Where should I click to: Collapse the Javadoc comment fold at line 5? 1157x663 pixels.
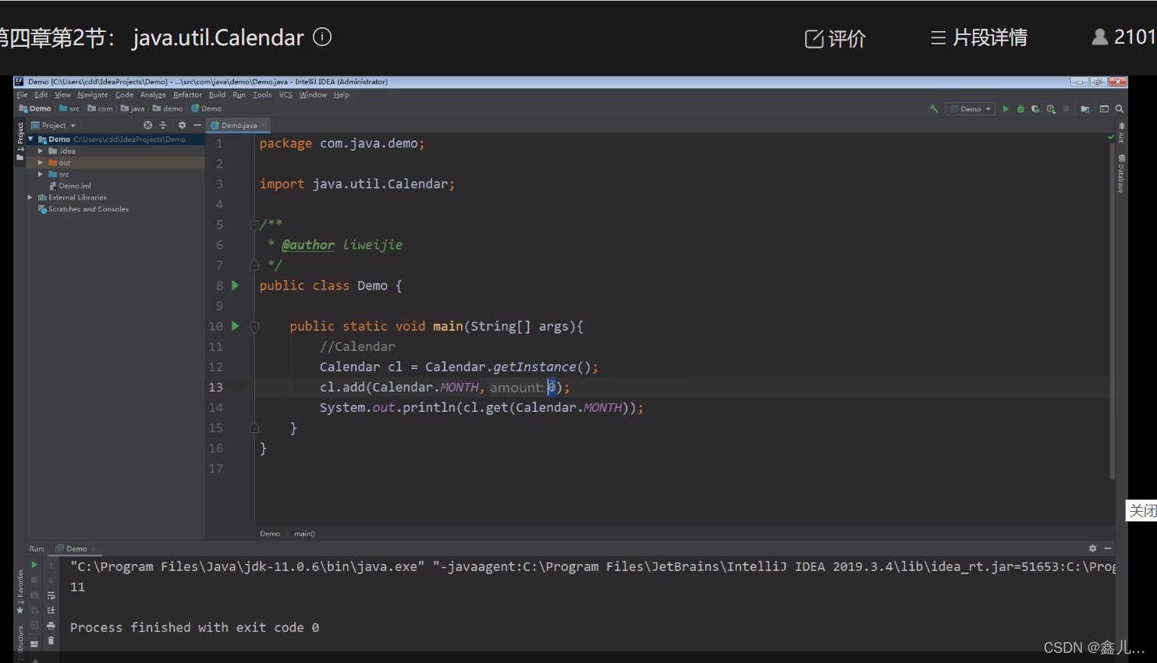[x=254, y=225]
